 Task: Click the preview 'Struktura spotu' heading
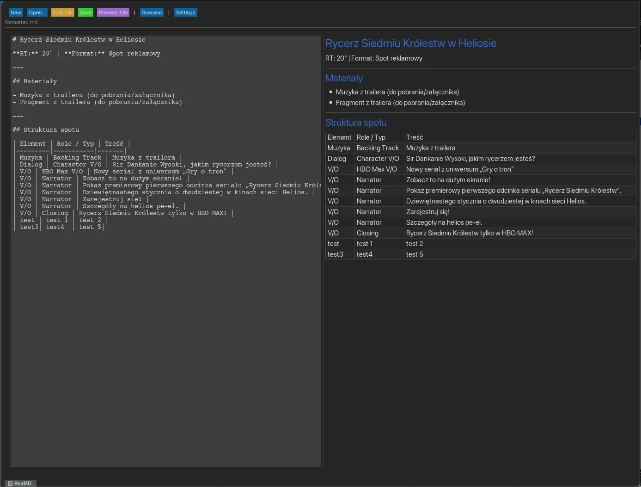click(356, 123)
